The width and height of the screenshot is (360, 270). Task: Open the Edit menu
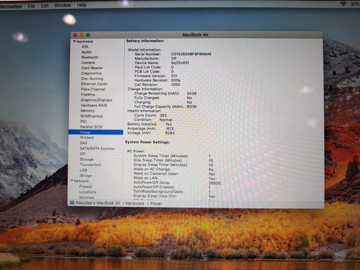coord(45,6)
